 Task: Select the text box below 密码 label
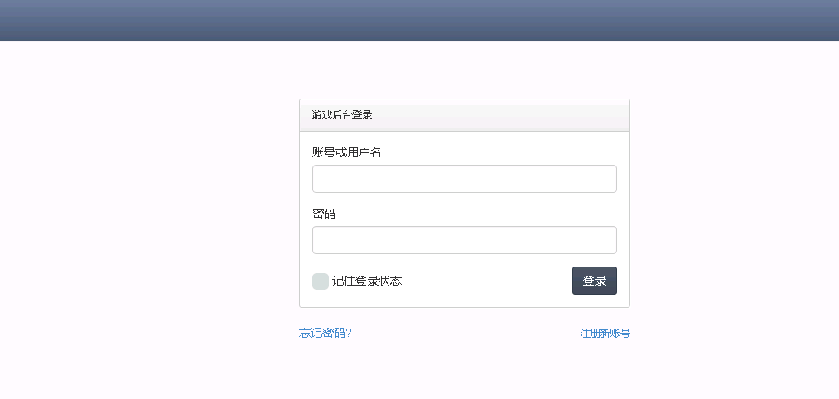[465, 240]
